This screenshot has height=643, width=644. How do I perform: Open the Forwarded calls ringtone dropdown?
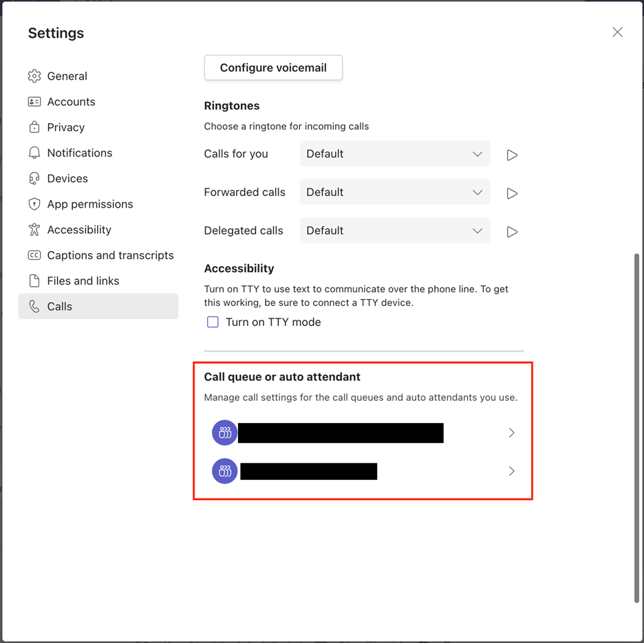click(395, 193)
